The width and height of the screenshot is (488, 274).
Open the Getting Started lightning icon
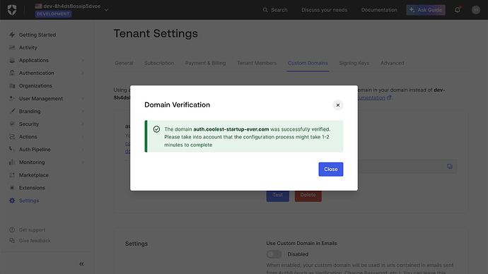tap(12, 35)
